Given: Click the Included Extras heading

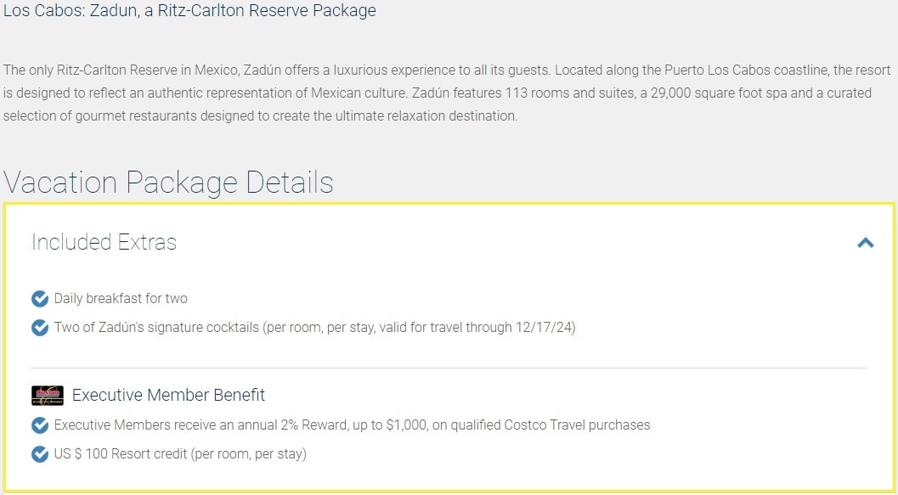Looking at the screenshot, I should 104,242.
